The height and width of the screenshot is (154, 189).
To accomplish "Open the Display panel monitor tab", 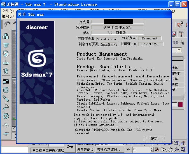I will click(x=174, y=34).
